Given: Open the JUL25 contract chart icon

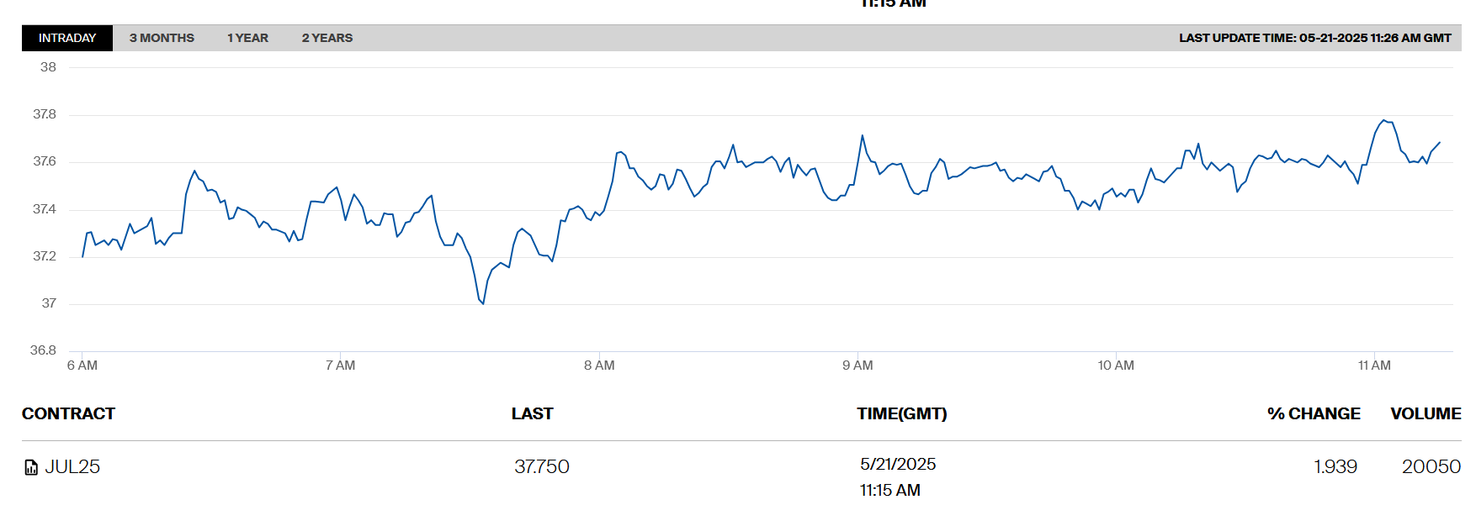Looking at the screenshot, I should tap(31, 467).
